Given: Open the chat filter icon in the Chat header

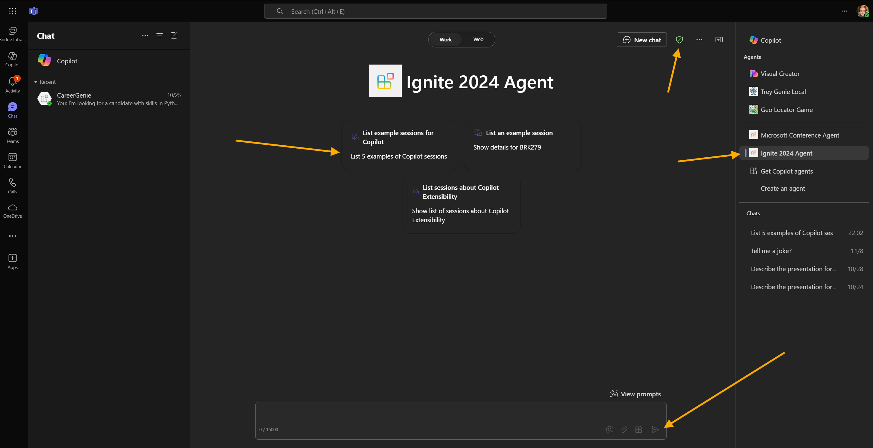Looking at the screenshot, I should pyautogui.click(x=159, y=35).
